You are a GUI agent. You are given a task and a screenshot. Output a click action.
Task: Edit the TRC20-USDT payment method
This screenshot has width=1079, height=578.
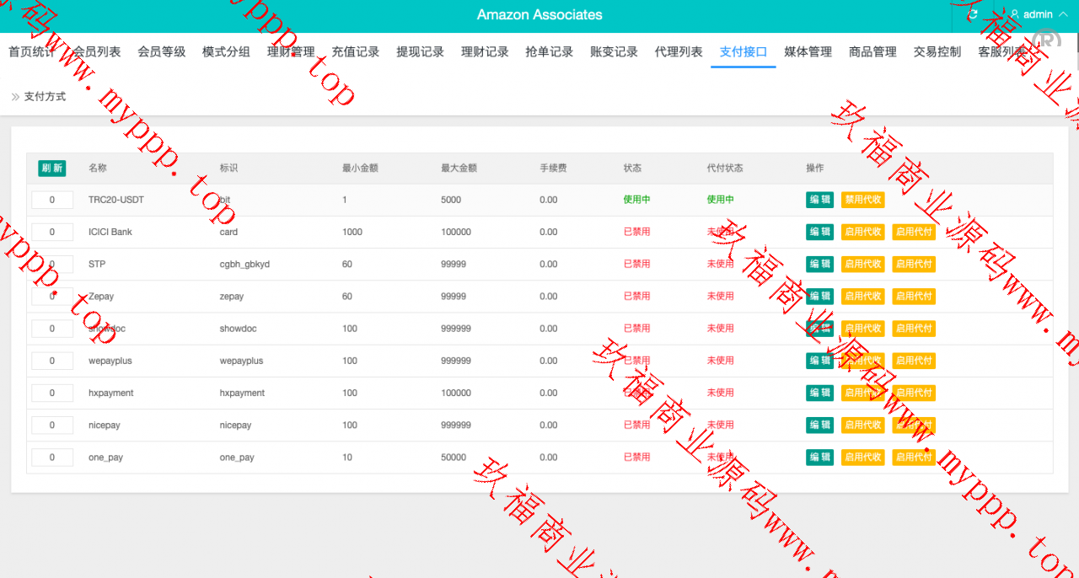(819, 200)
